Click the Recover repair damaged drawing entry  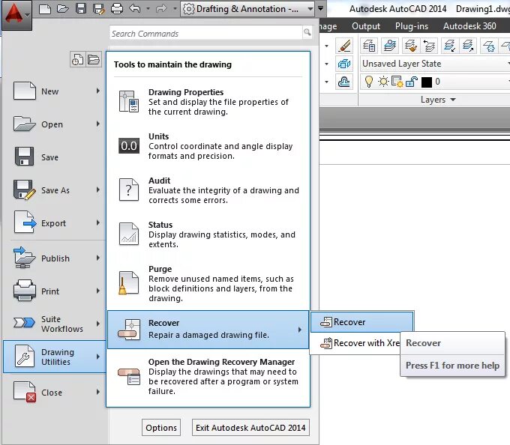tap(208, 330)
